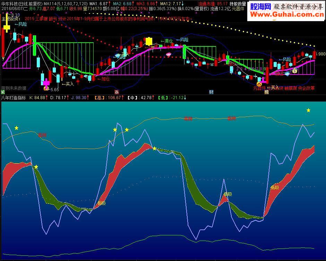Click the 财 marker at chart bottom
This screenshot has width=326, height=261.
click(211, 92)
